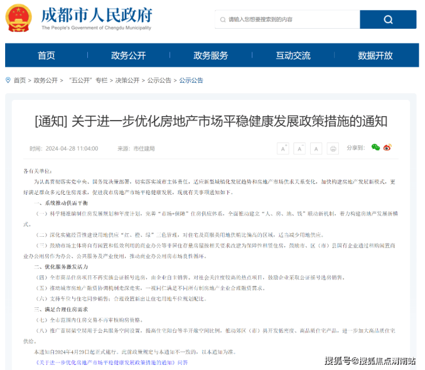Click the national emblem logo
Viewport: 425px width, 370px height.
18,18
